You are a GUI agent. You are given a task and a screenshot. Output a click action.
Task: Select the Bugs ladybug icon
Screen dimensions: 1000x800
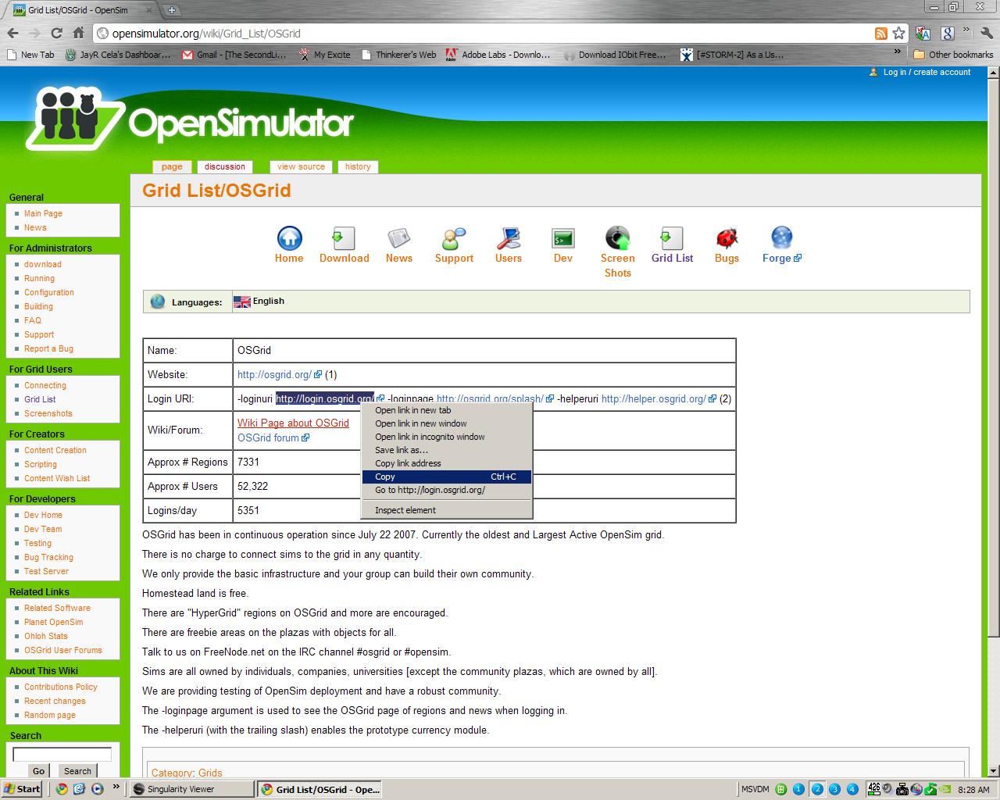(727, 238)
